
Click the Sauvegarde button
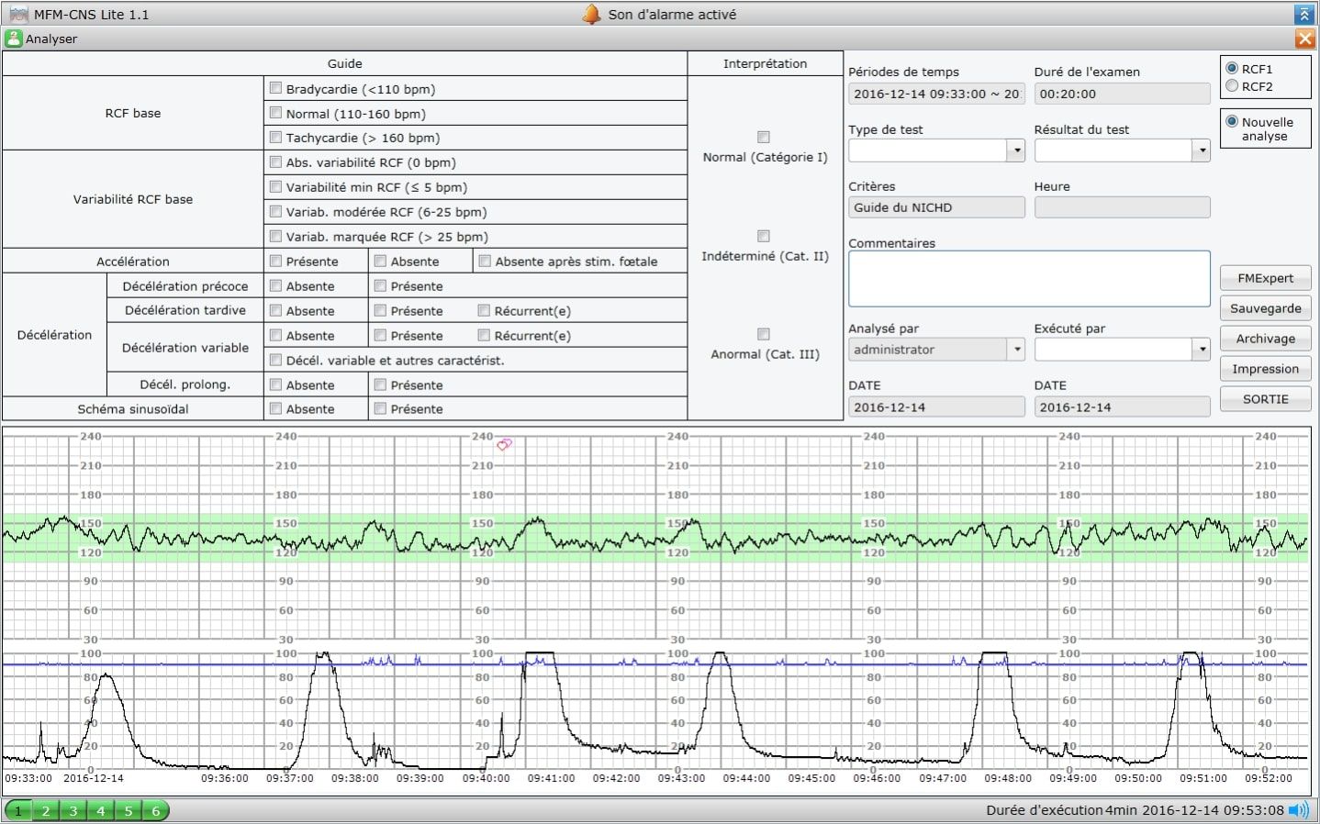point(1265,308)
